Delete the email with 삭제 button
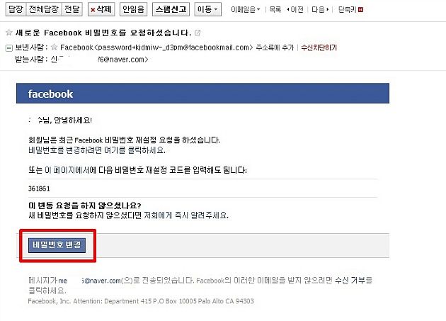The width and height of the screenshot is (446, 321). click(x=101, y=9)
